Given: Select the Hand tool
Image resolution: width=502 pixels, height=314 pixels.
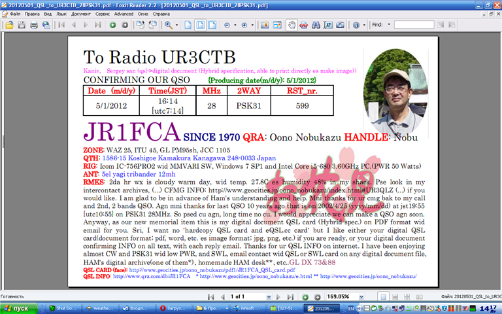Looking at the screenshot, I should (x=292, y=25).
